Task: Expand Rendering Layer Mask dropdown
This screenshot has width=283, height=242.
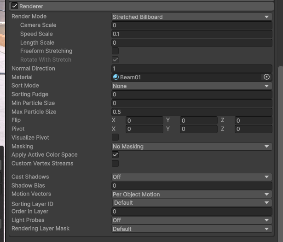Action: click(x=191, y=229)
